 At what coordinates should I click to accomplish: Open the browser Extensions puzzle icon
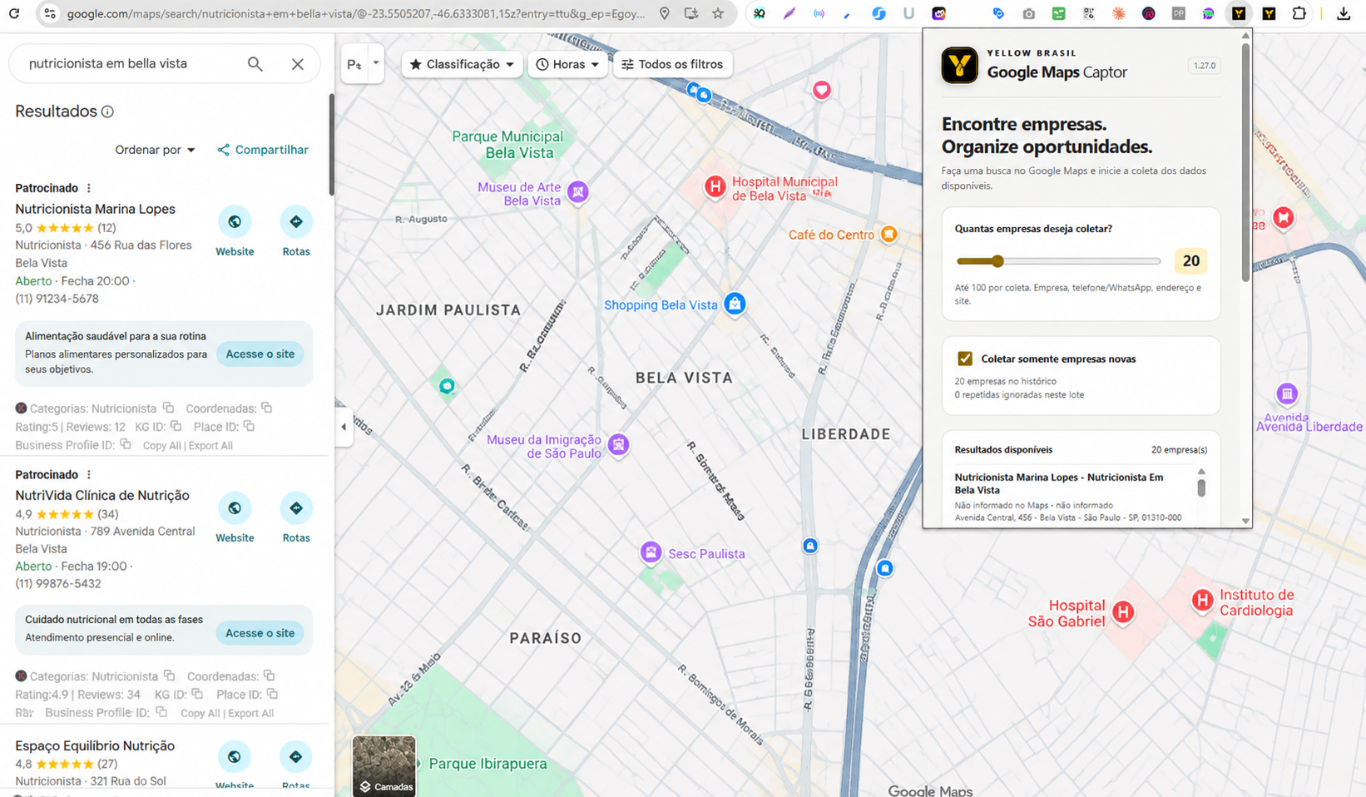click(1299, 13)
